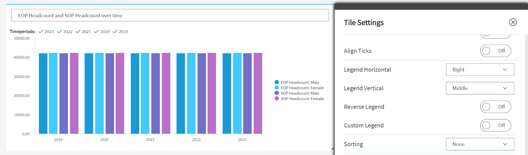The height and width of the screenshot is (155, 528).
Task: Open the Legend Vertical dropdown
Action: (480, 88)
